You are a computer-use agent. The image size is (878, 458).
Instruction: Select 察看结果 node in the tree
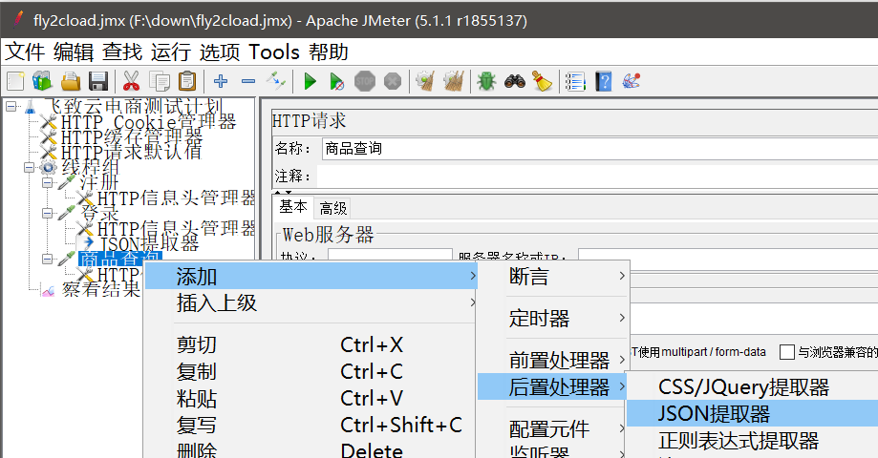coord(100,289)
